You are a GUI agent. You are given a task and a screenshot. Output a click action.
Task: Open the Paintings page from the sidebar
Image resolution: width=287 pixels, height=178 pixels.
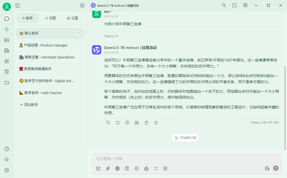click(x=7, y=40)
